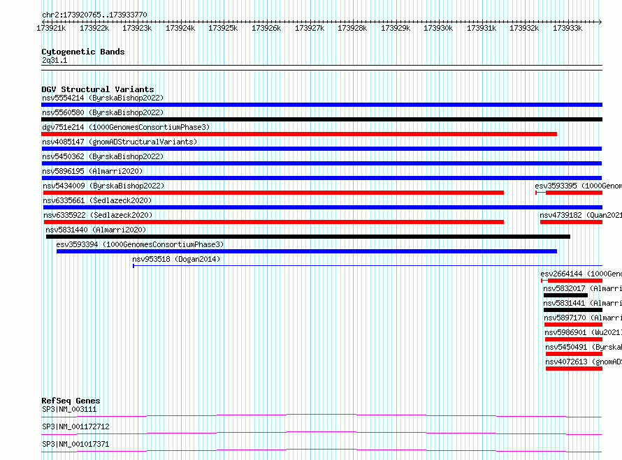This screenshot has width=622, height=460.
Task: Open the nsv4072613 variant label
Action: pos(584,362)
